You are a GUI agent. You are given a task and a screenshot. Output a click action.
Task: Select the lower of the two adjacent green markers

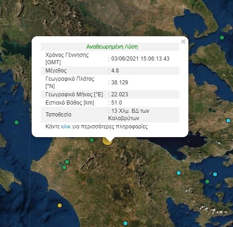64,167
